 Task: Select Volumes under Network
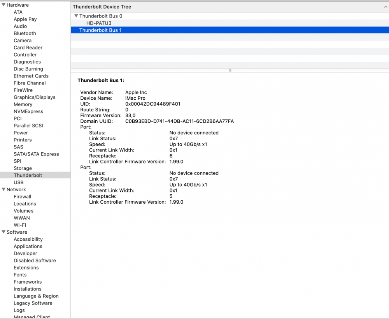(x=24, y=211)
